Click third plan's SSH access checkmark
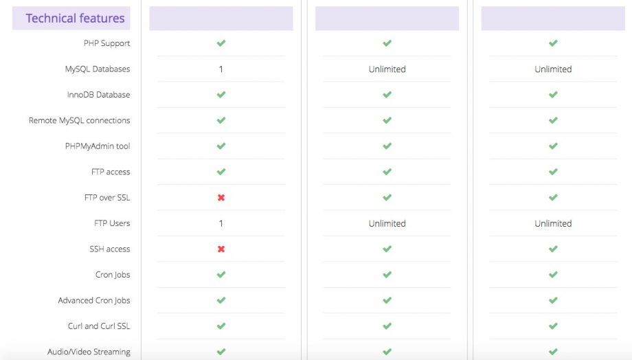The image size is (632, 360). click(x=553, y=249)
